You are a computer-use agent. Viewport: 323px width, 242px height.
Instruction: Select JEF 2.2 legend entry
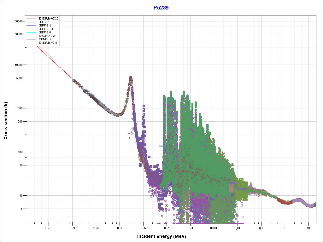point(44,22)
